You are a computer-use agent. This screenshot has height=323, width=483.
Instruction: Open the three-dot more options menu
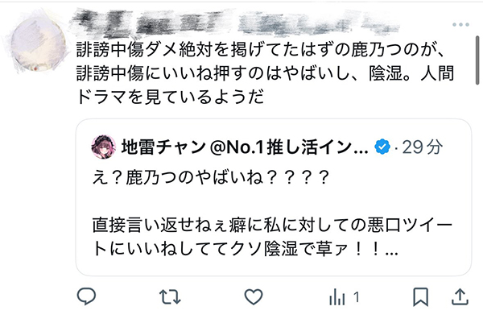click(460, 25)
